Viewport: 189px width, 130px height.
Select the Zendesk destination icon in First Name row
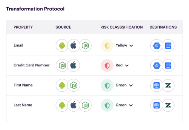click(168, 85)
